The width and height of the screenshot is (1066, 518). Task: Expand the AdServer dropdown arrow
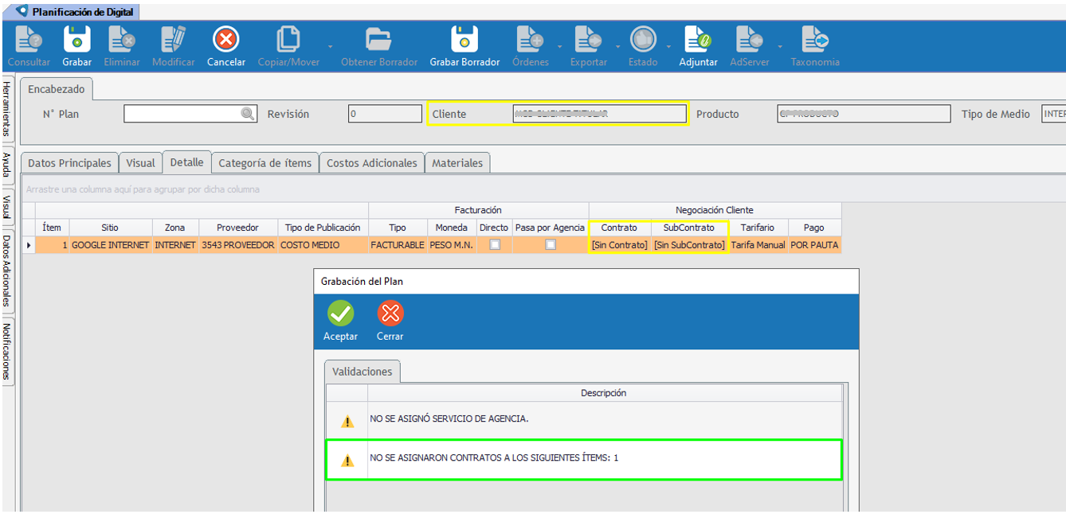click(780, 46)
